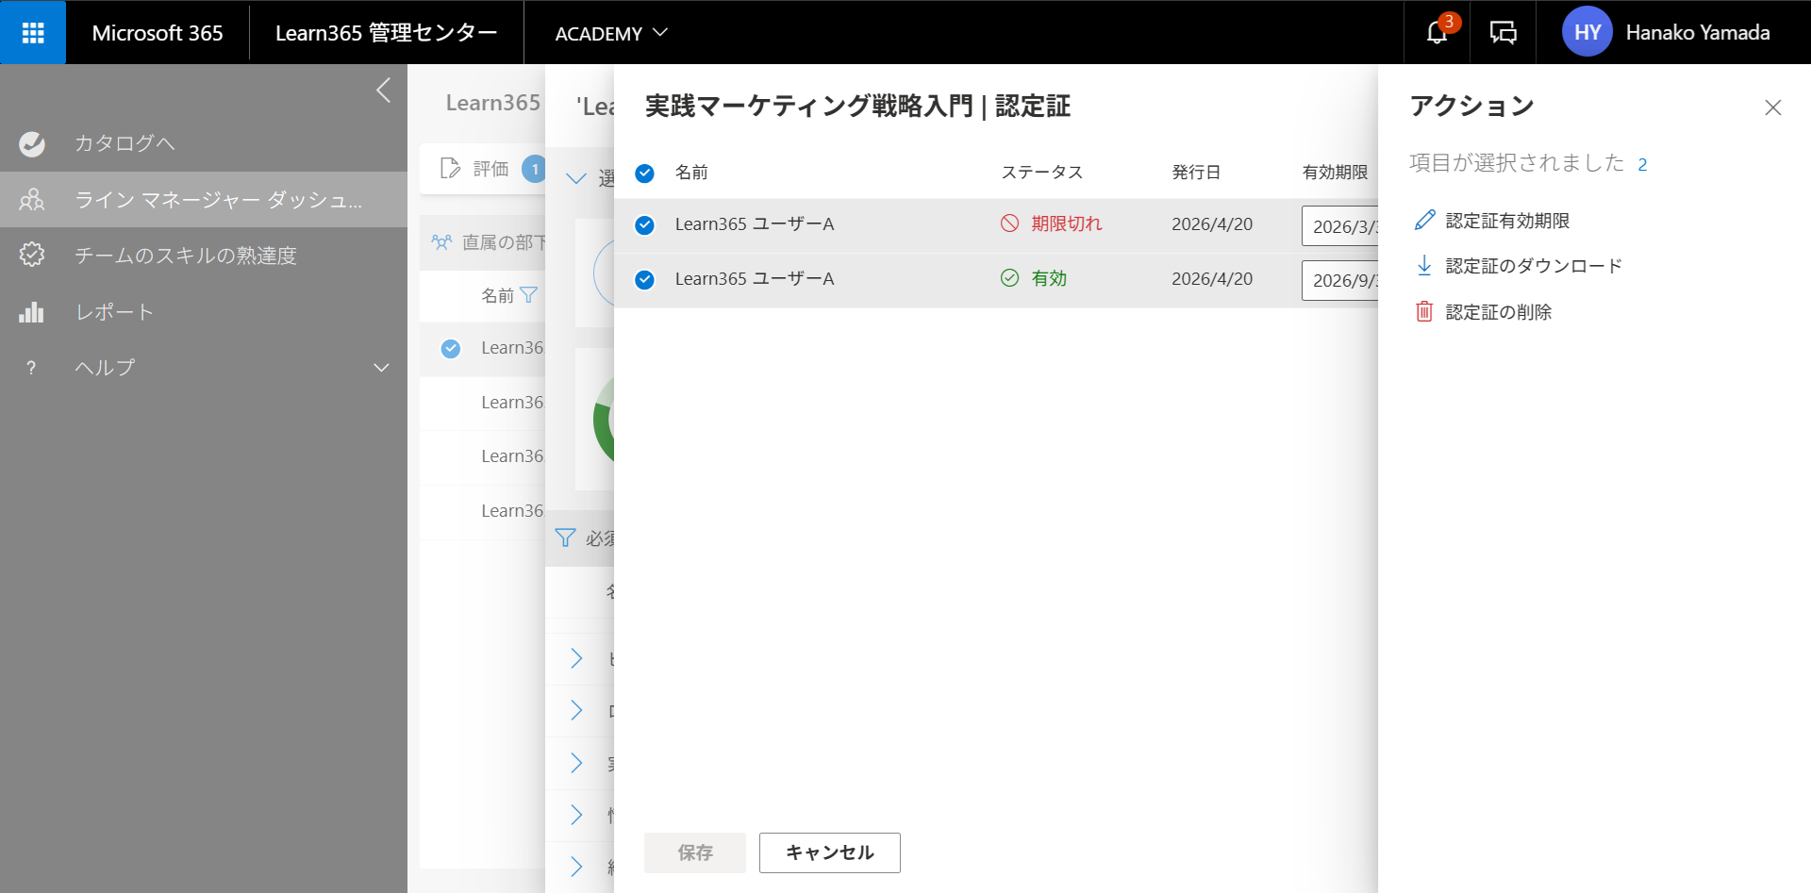Click the valid row's issue date 2026/4/20
The image size is (1811, 893).
(1212, 279)
